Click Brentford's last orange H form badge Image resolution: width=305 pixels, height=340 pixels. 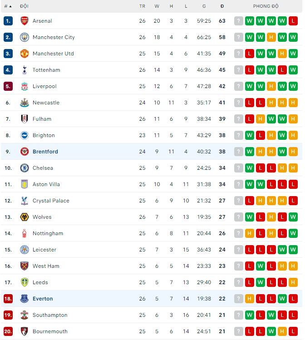[x=293, y=152]
